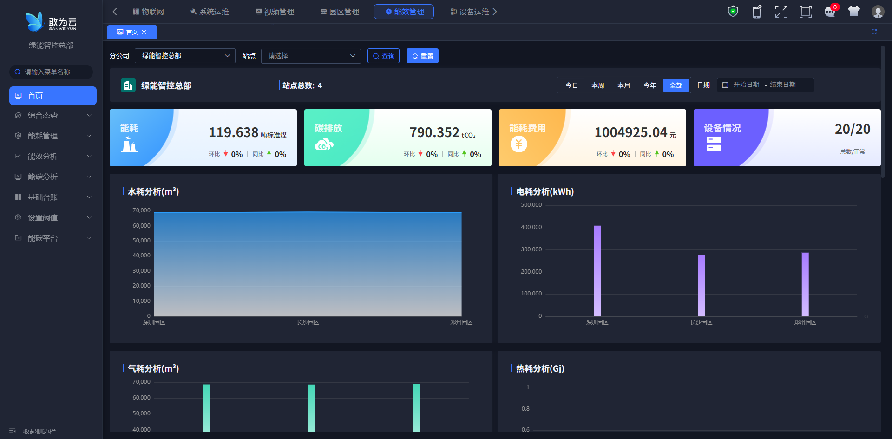The image size is (892, 439).
Task: Enter fullscreen using the expand arrows icon
Action: click(x=781, y=12)
